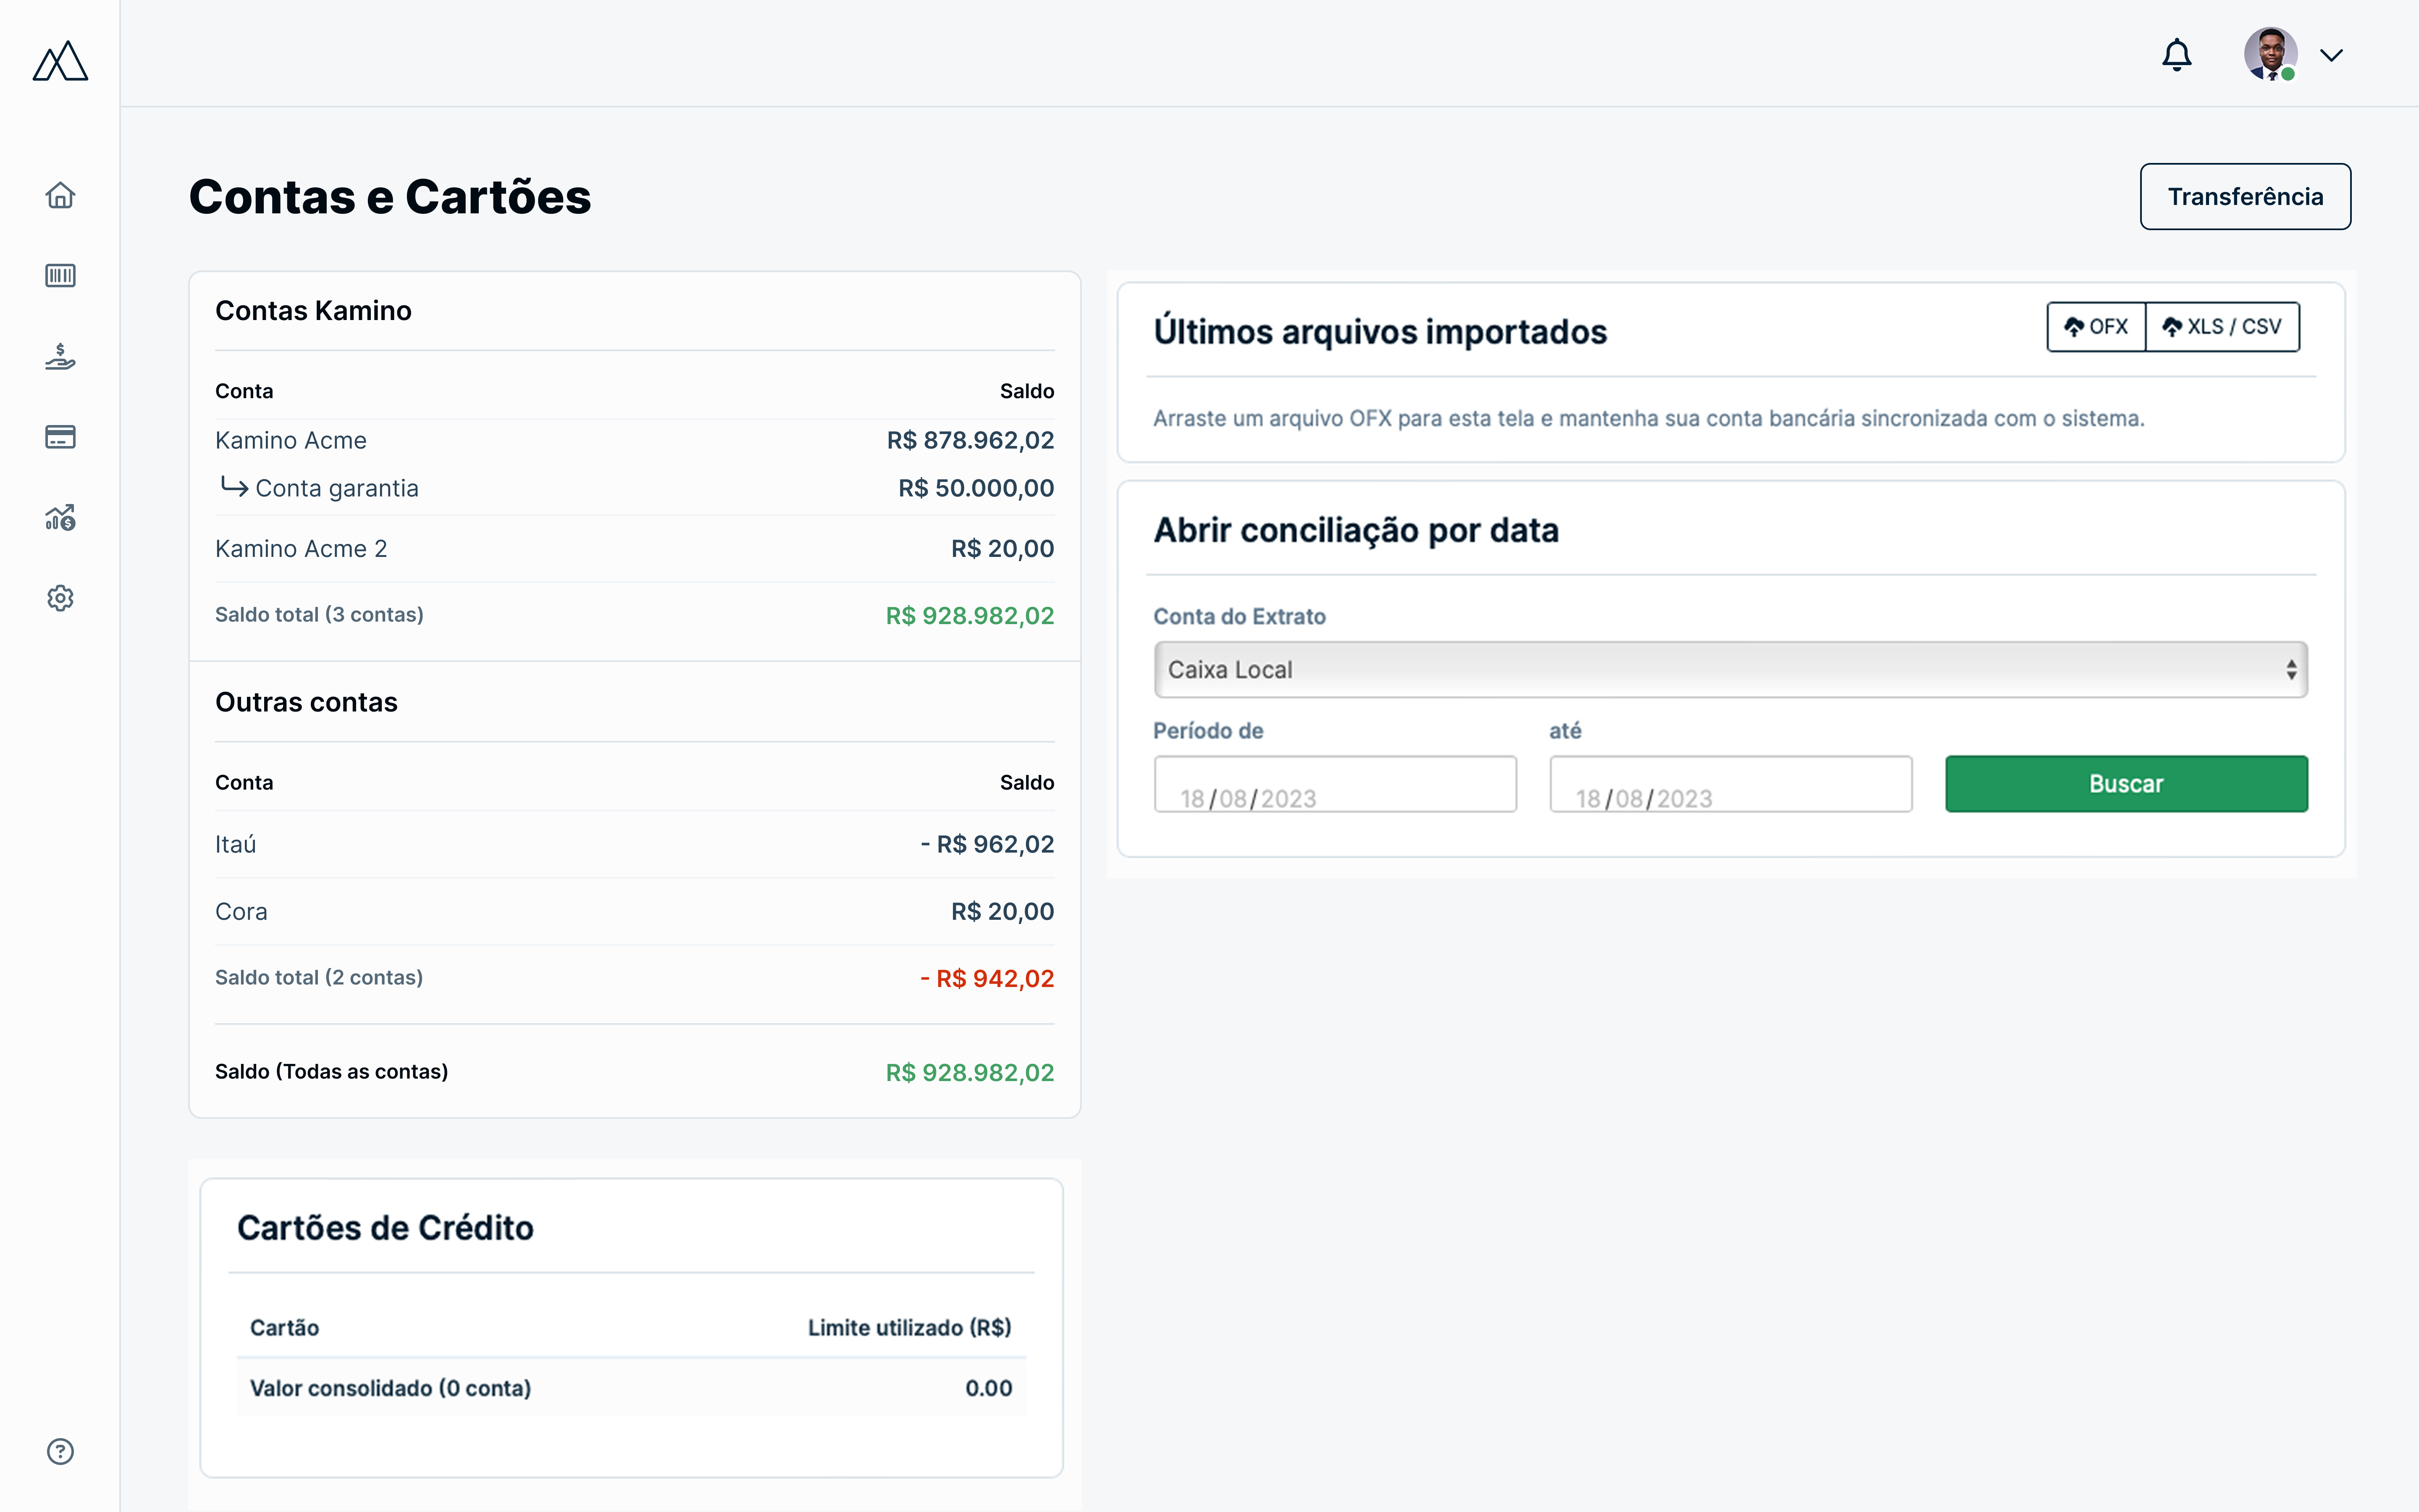Image resolution: width=2419 pixels, height=1512 pixels.
Task: Click Valor consolidado (0 conta) row
Action: click(x=632, y=1388)
